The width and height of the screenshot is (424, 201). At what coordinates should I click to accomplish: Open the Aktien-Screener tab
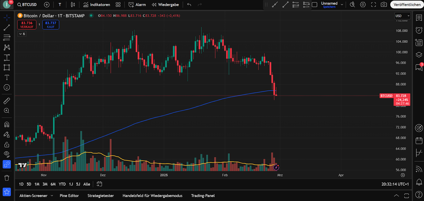(33, 196)
